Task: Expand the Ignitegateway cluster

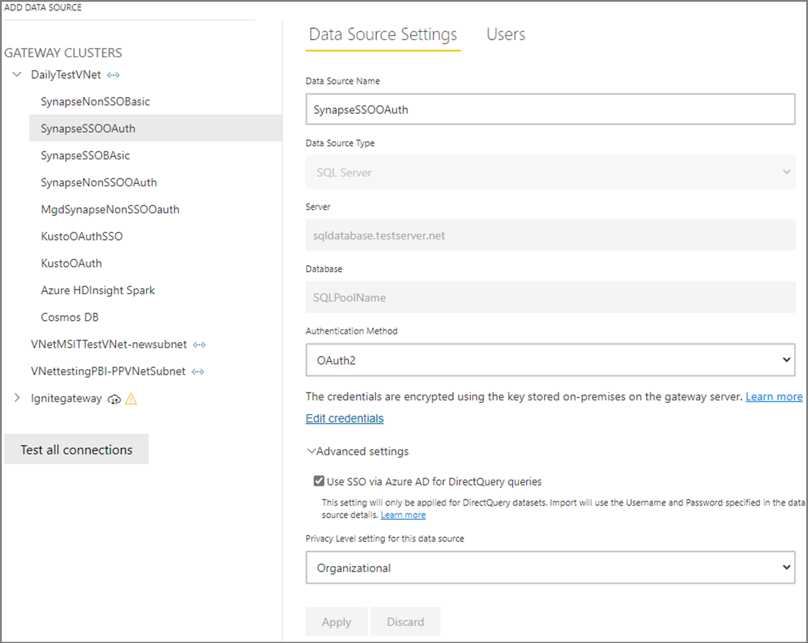Action: click(16, 398)
